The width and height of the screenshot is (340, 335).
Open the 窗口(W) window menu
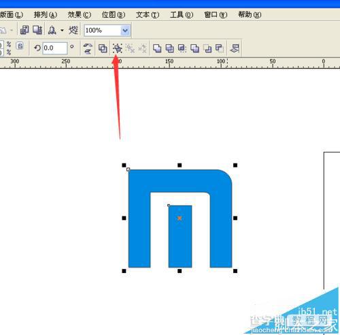[x=216, y=15]
